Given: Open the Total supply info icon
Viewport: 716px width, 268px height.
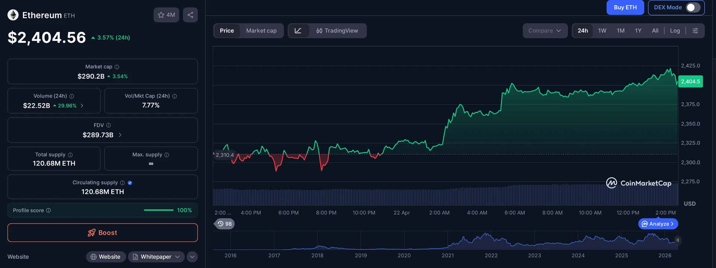Looking at the screenshot, I should point(70,155).
